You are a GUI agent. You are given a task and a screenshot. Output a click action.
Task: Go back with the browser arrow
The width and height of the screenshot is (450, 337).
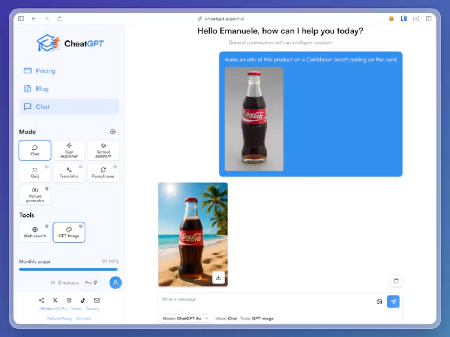[x=34, y=19]
